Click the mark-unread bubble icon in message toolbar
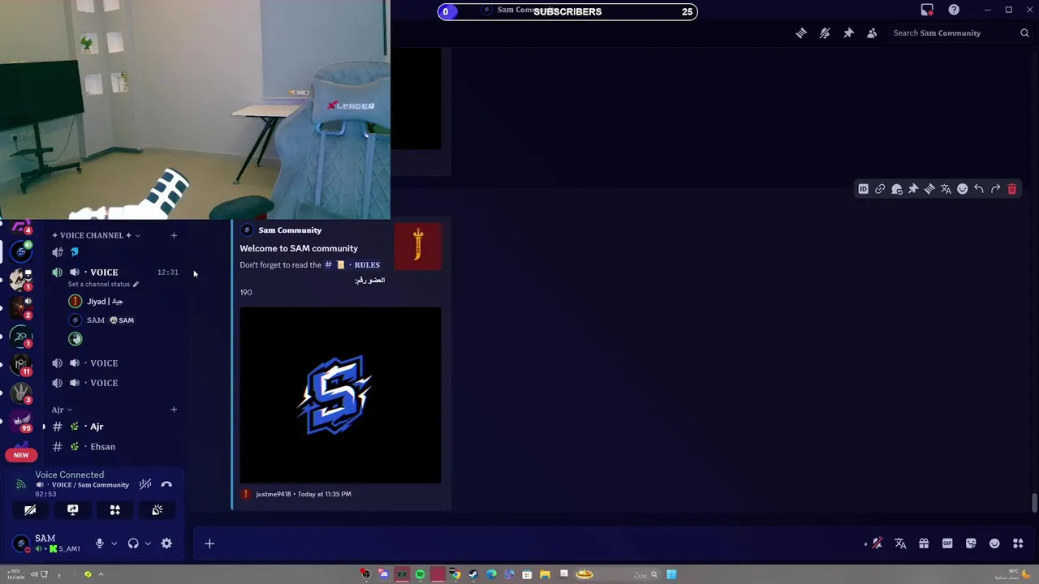The height and width of the screenshot is (584, 1039). (x=897, y=189)
